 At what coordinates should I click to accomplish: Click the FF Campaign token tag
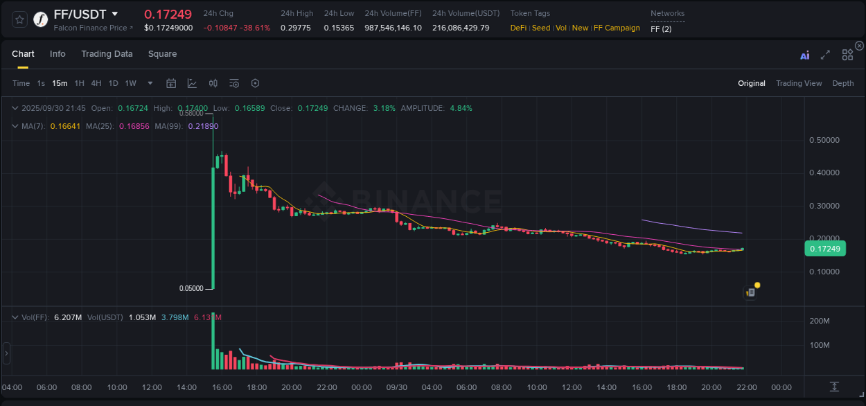[616, 28]
